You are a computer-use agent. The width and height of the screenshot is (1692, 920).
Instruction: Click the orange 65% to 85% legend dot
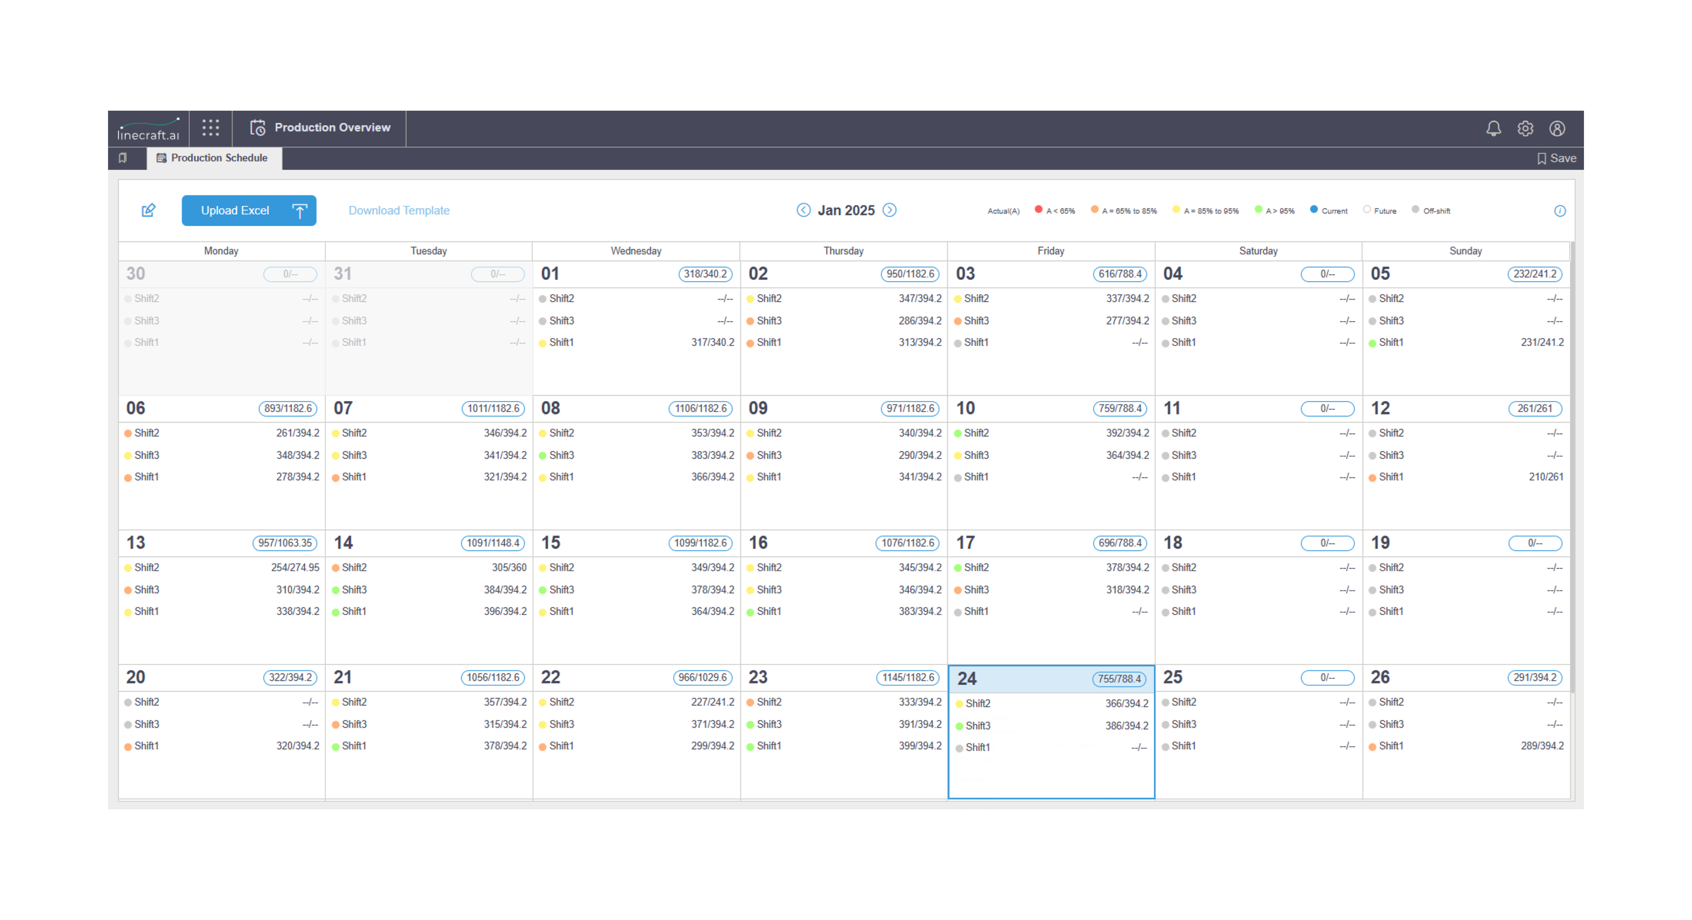(1094, 209)
